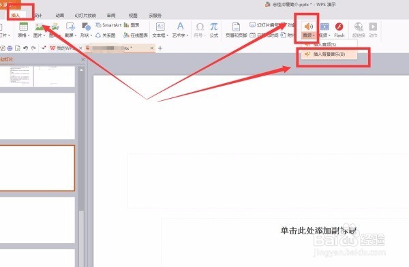Insert a Flash object
The image size is (409, 267).
(x=339, y=30)
